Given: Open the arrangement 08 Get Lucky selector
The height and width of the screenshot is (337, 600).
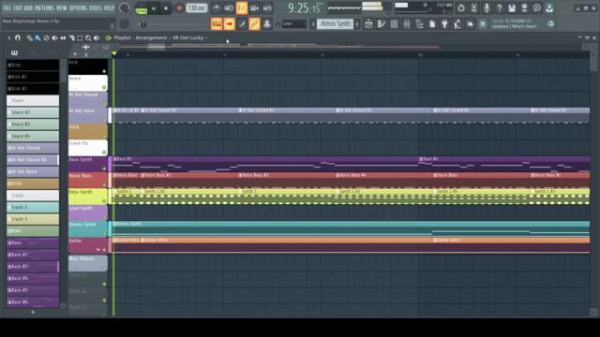Looking at the screenshot, I should 188,37.
